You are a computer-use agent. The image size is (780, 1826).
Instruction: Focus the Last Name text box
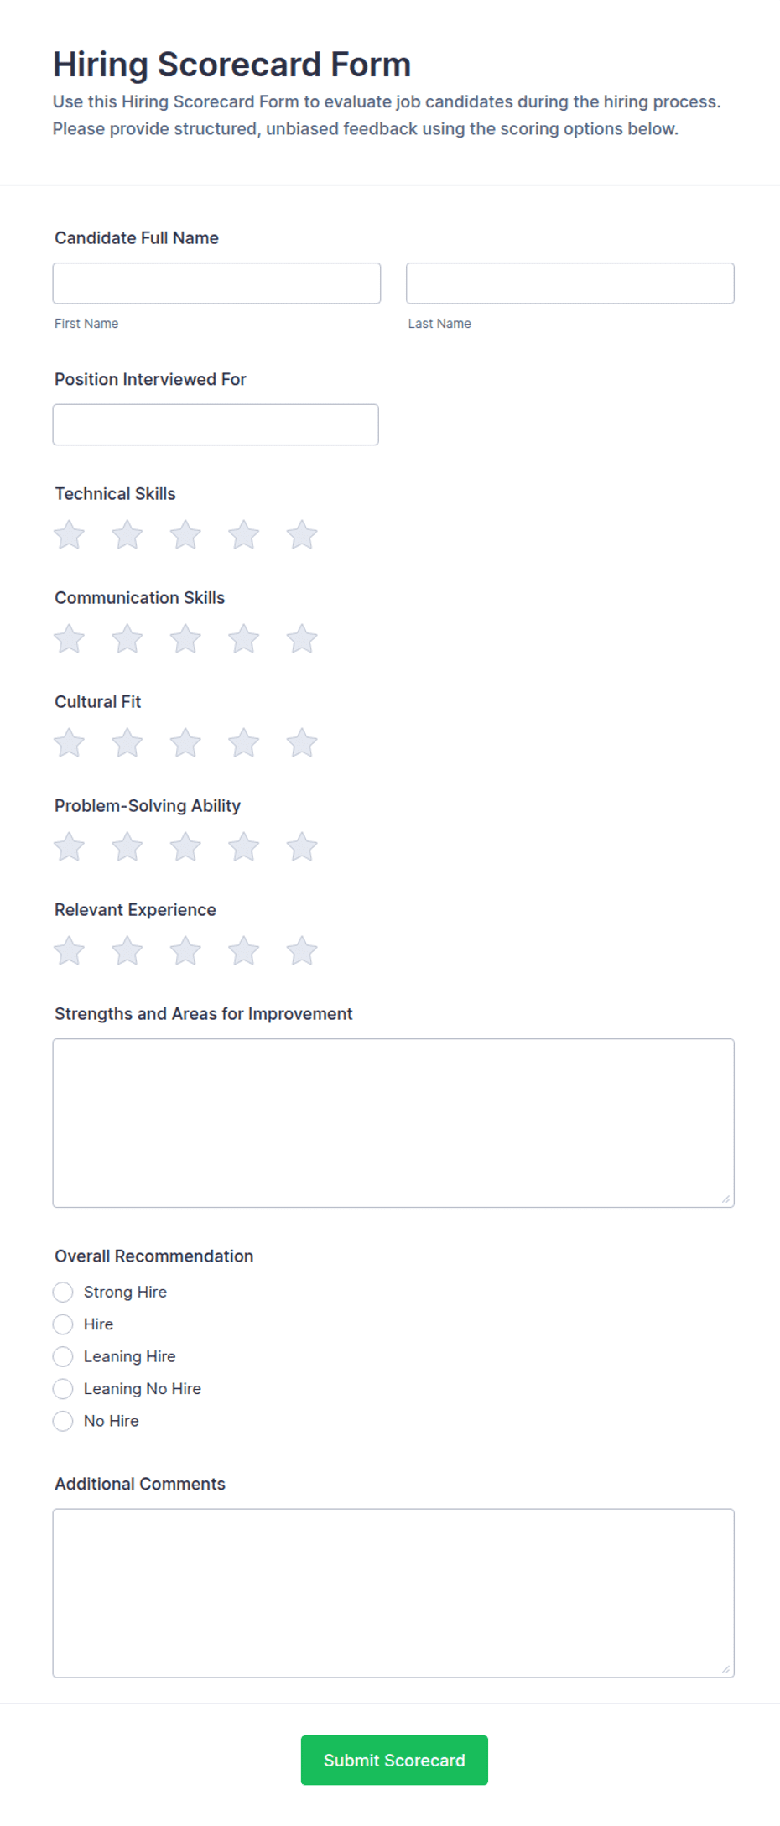pyautogui.click(x=570, y=284)
